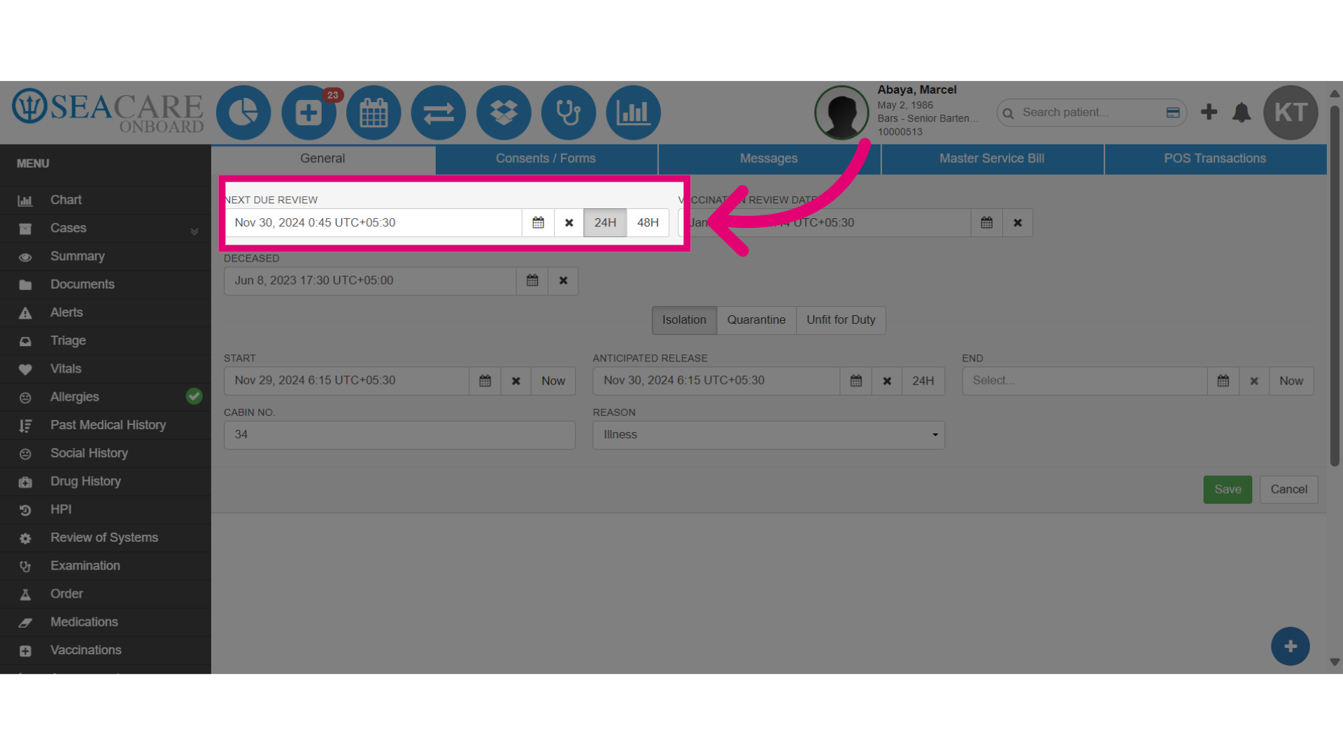The image size is (1343, 755).
Task: Clear the Anticipated Release date
Action: tap(887, 381)
